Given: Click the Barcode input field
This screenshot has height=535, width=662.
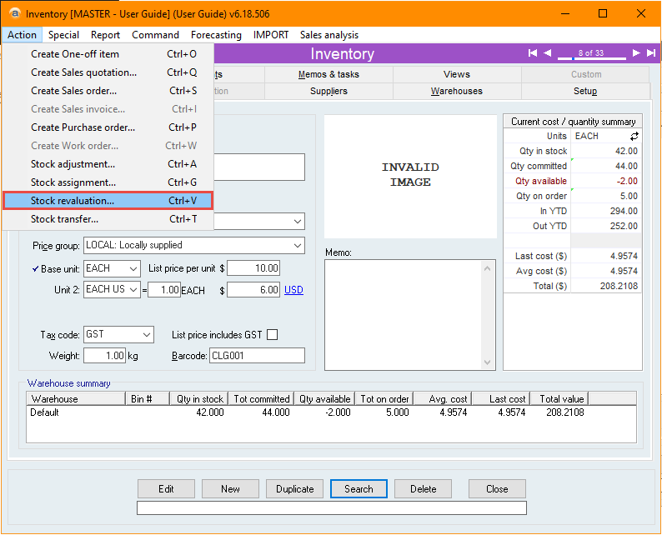Looking at the screenshot, I should [257, 356].
